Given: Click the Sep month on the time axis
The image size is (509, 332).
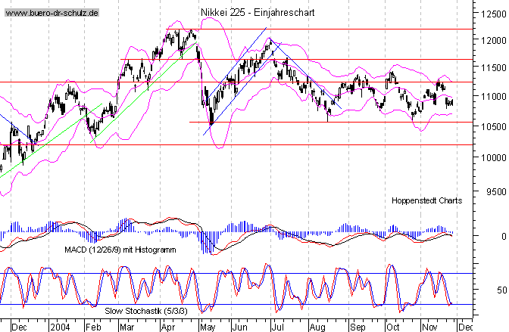Looking at the screenshot, I should coord(355,327).
